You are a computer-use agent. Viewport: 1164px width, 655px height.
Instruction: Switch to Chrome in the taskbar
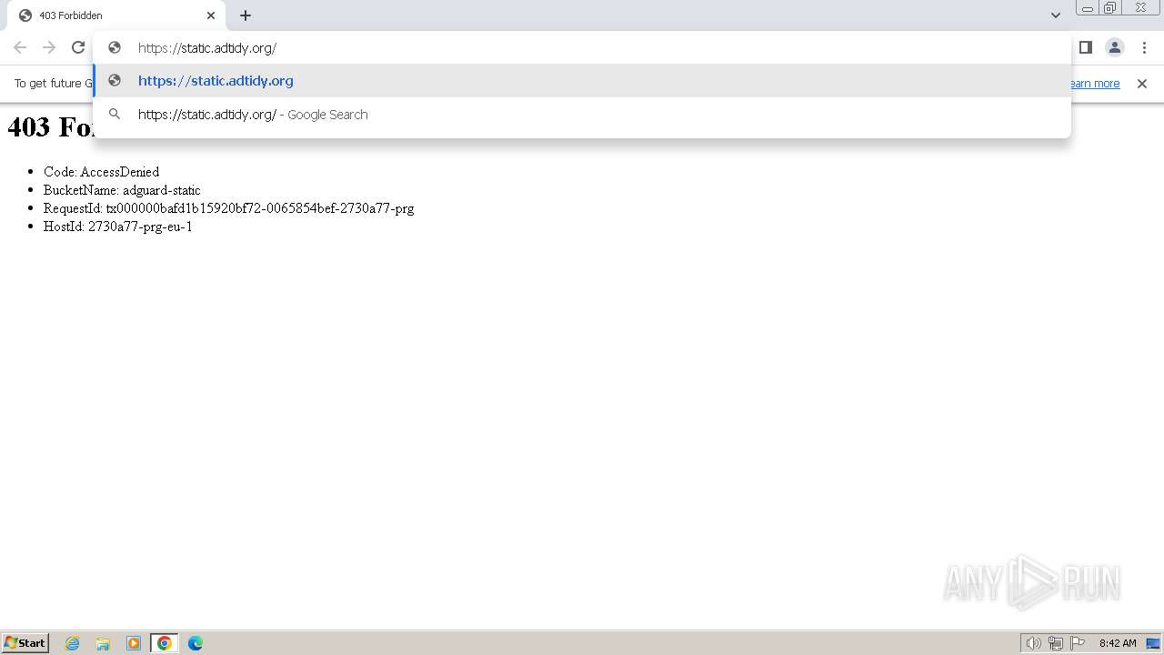point(164,643)
